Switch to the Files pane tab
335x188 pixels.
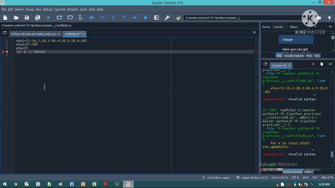[317, 56]
